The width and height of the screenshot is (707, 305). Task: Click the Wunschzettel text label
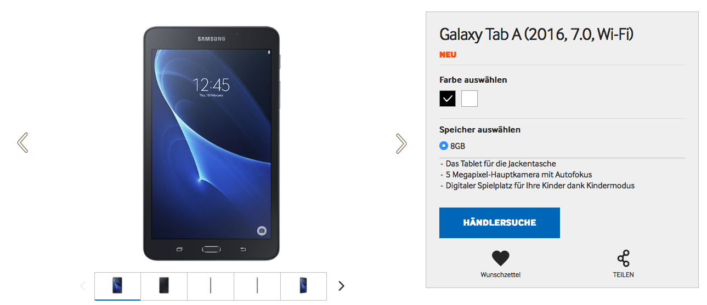click(x=500, y=275)
